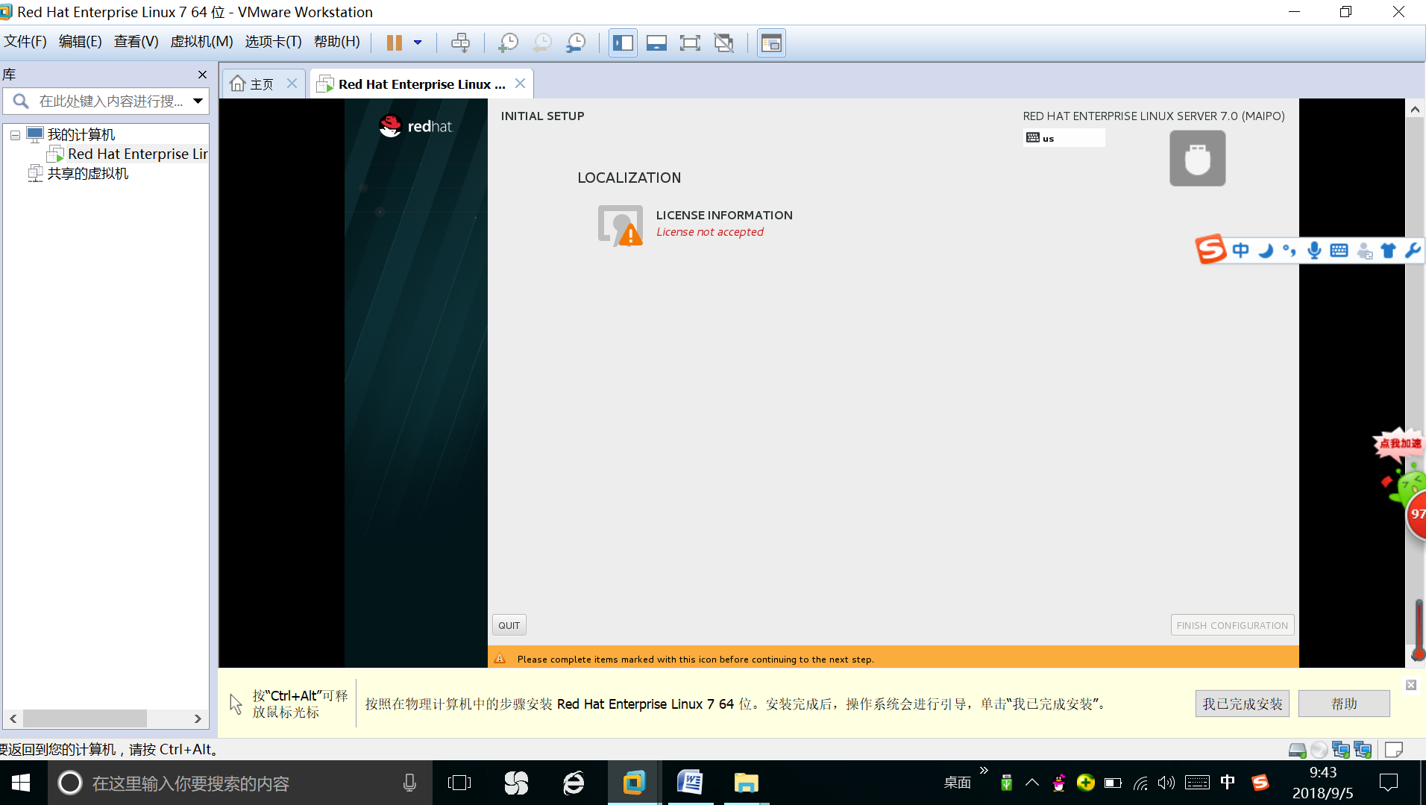
Task: Click send Ctrl+Alt+Del icon
Action: coord(461,43)
